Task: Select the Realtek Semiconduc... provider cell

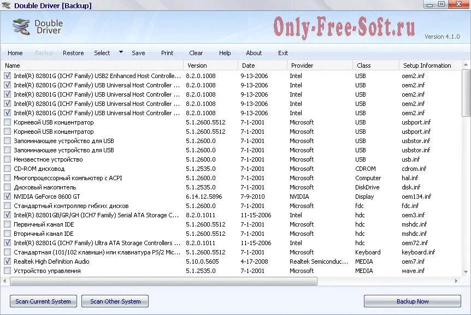Action: (x=319, y=261)
